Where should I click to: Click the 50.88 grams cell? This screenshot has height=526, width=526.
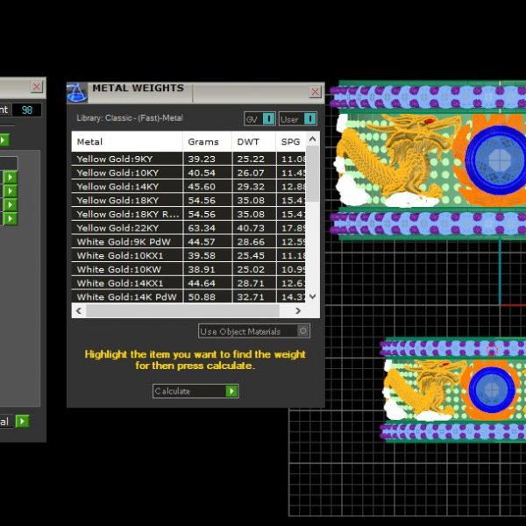click(207, 296)
